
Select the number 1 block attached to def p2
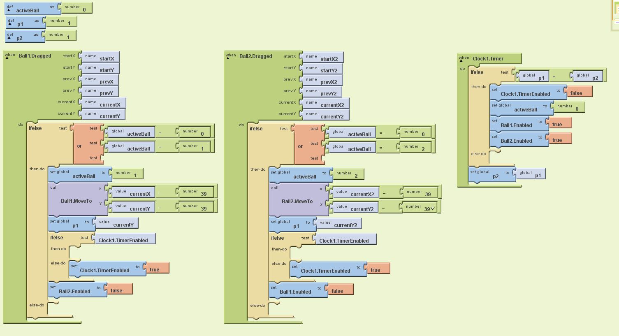[60, 36]
